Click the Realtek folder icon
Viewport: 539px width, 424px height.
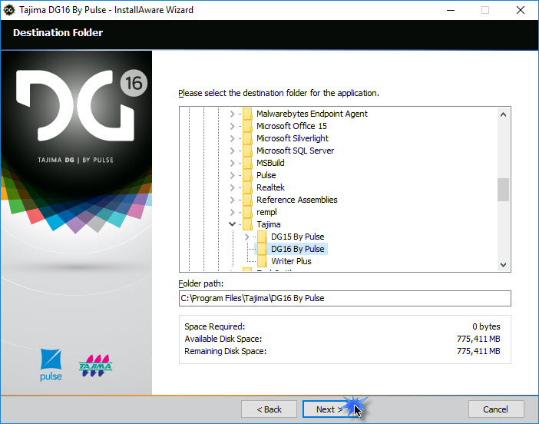point(247,187)
